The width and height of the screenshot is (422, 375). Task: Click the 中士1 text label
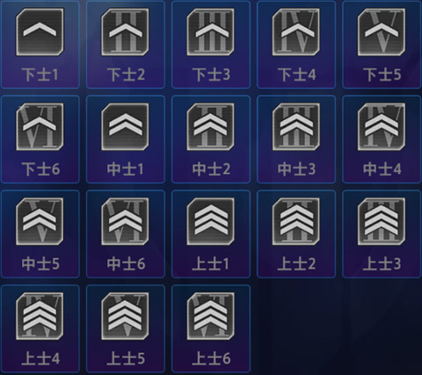coord(126,169)
